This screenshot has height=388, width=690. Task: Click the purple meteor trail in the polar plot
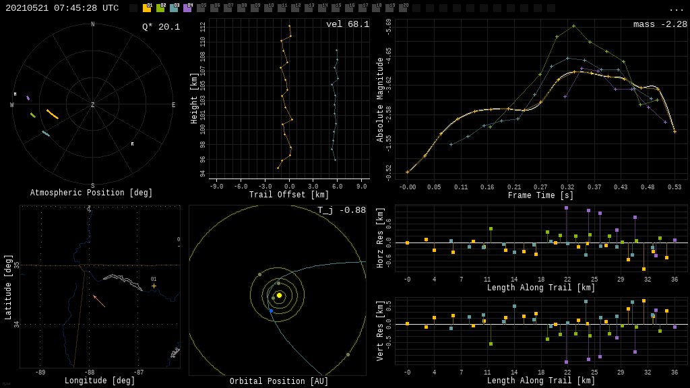(28, 98)
